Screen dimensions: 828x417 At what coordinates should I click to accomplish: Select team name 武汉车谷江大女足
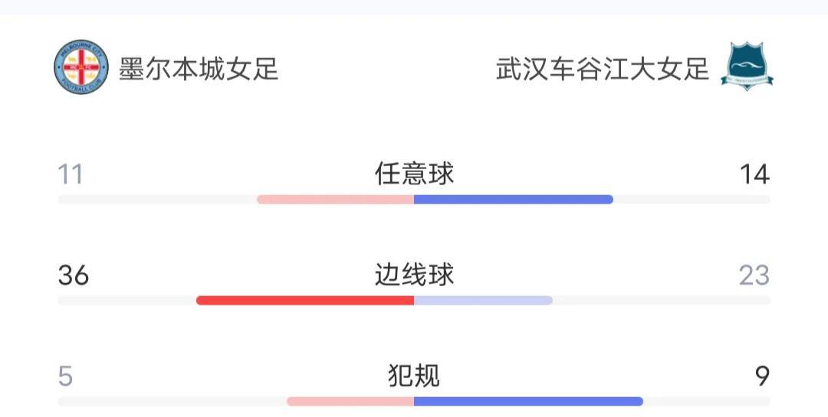tap(603, 69)
